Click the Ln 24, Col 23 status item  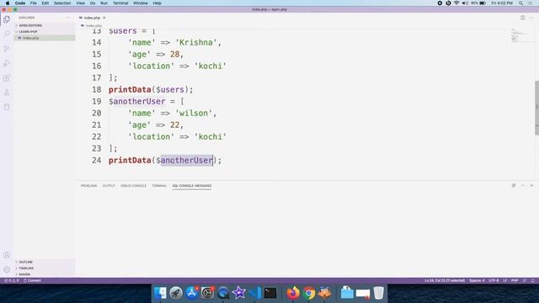click(x=445, y=280)
